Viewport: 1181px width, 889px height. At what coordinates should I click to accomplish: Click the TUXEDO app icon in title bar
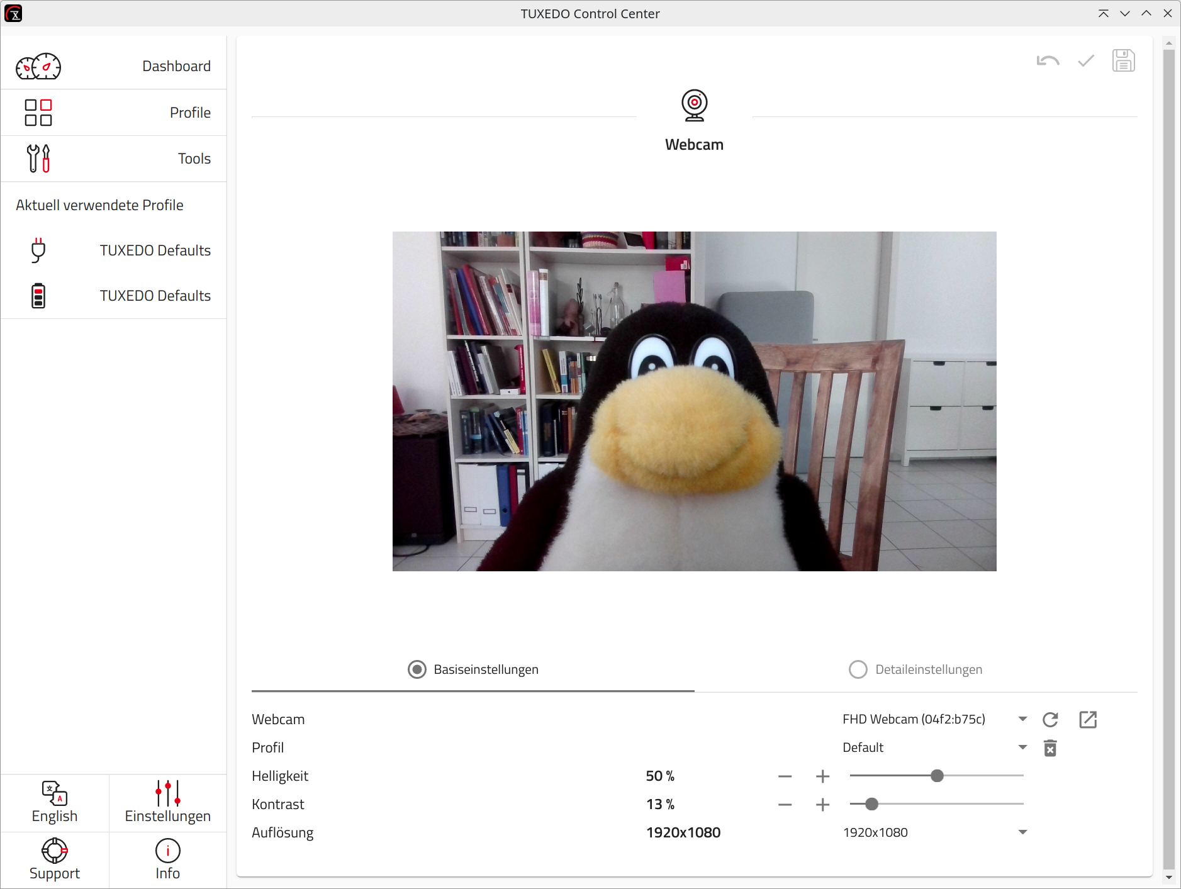13,13
